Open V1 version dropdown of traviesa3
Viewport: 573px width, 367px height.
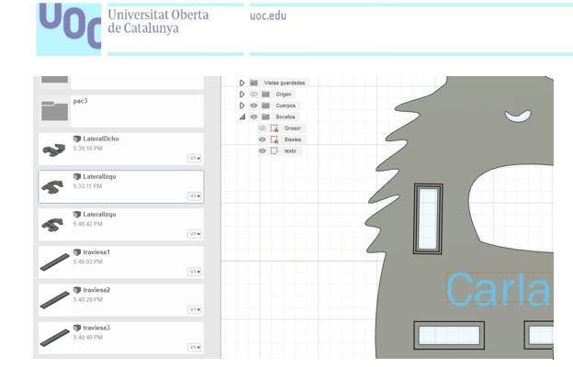click(195, 348)
